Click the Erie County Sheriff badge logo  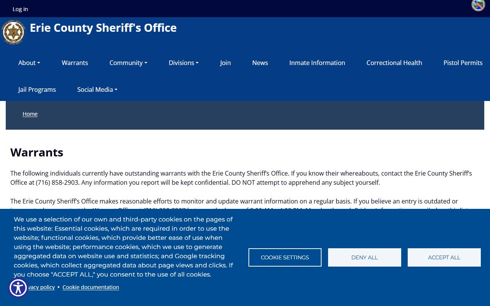coord(13,32)
